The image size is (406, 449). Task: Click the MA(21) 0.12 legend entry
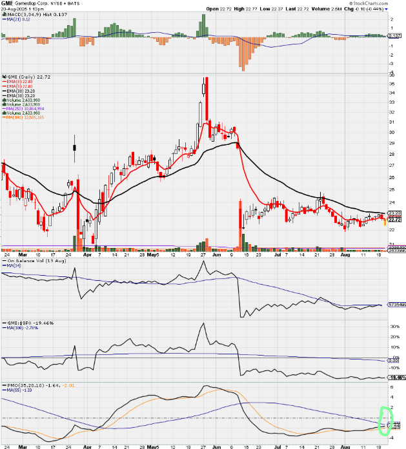(16, 19)
